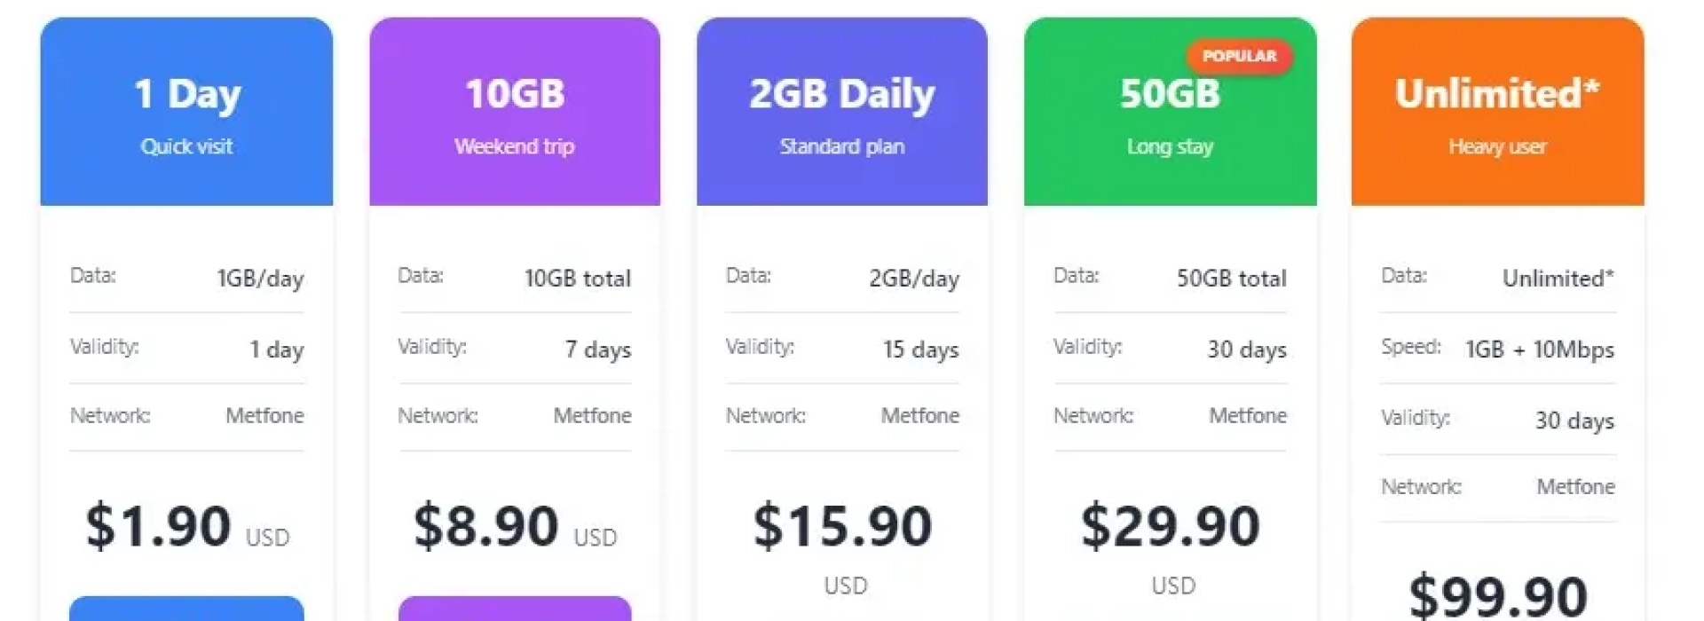Click the 50GB total data value
The height and width of the screenshot is (621, 1704).
pos(1231,279)
